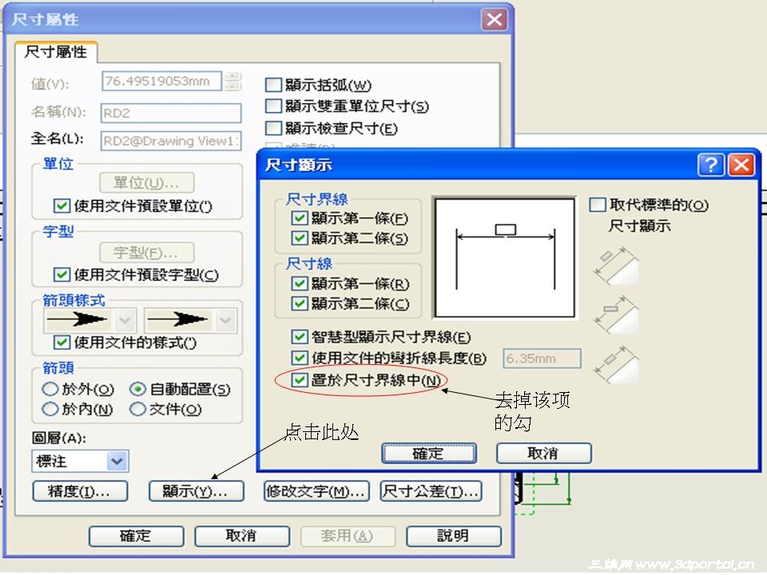Uncheck 置於尺寸界線中(N) checkbox
767x575 pixels.
tap(300, 380)
